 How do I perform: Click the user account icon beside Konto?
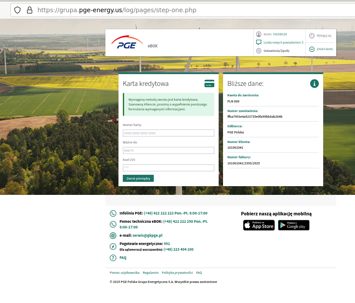click(259, 34)
